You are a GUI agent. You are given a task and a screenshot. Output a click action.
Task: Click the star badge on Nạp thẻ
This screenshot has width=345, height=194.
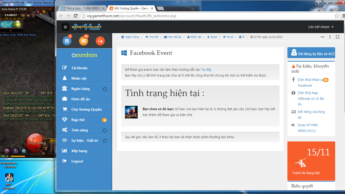coord(105,120)
